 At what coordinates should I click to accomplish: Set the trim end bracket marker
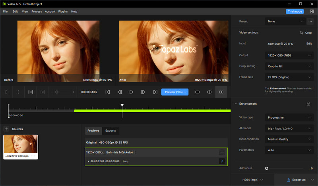click(18, 92)
